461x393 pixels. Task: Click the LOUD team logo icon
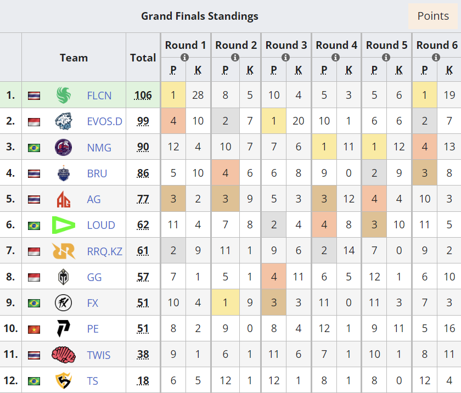64,225
